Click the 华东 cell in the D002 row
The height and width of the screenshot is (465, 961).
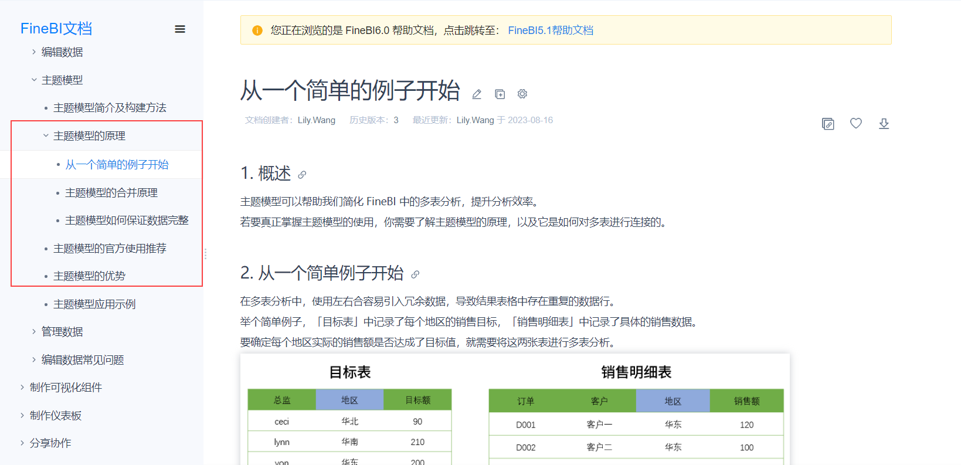tap(673, 447)
